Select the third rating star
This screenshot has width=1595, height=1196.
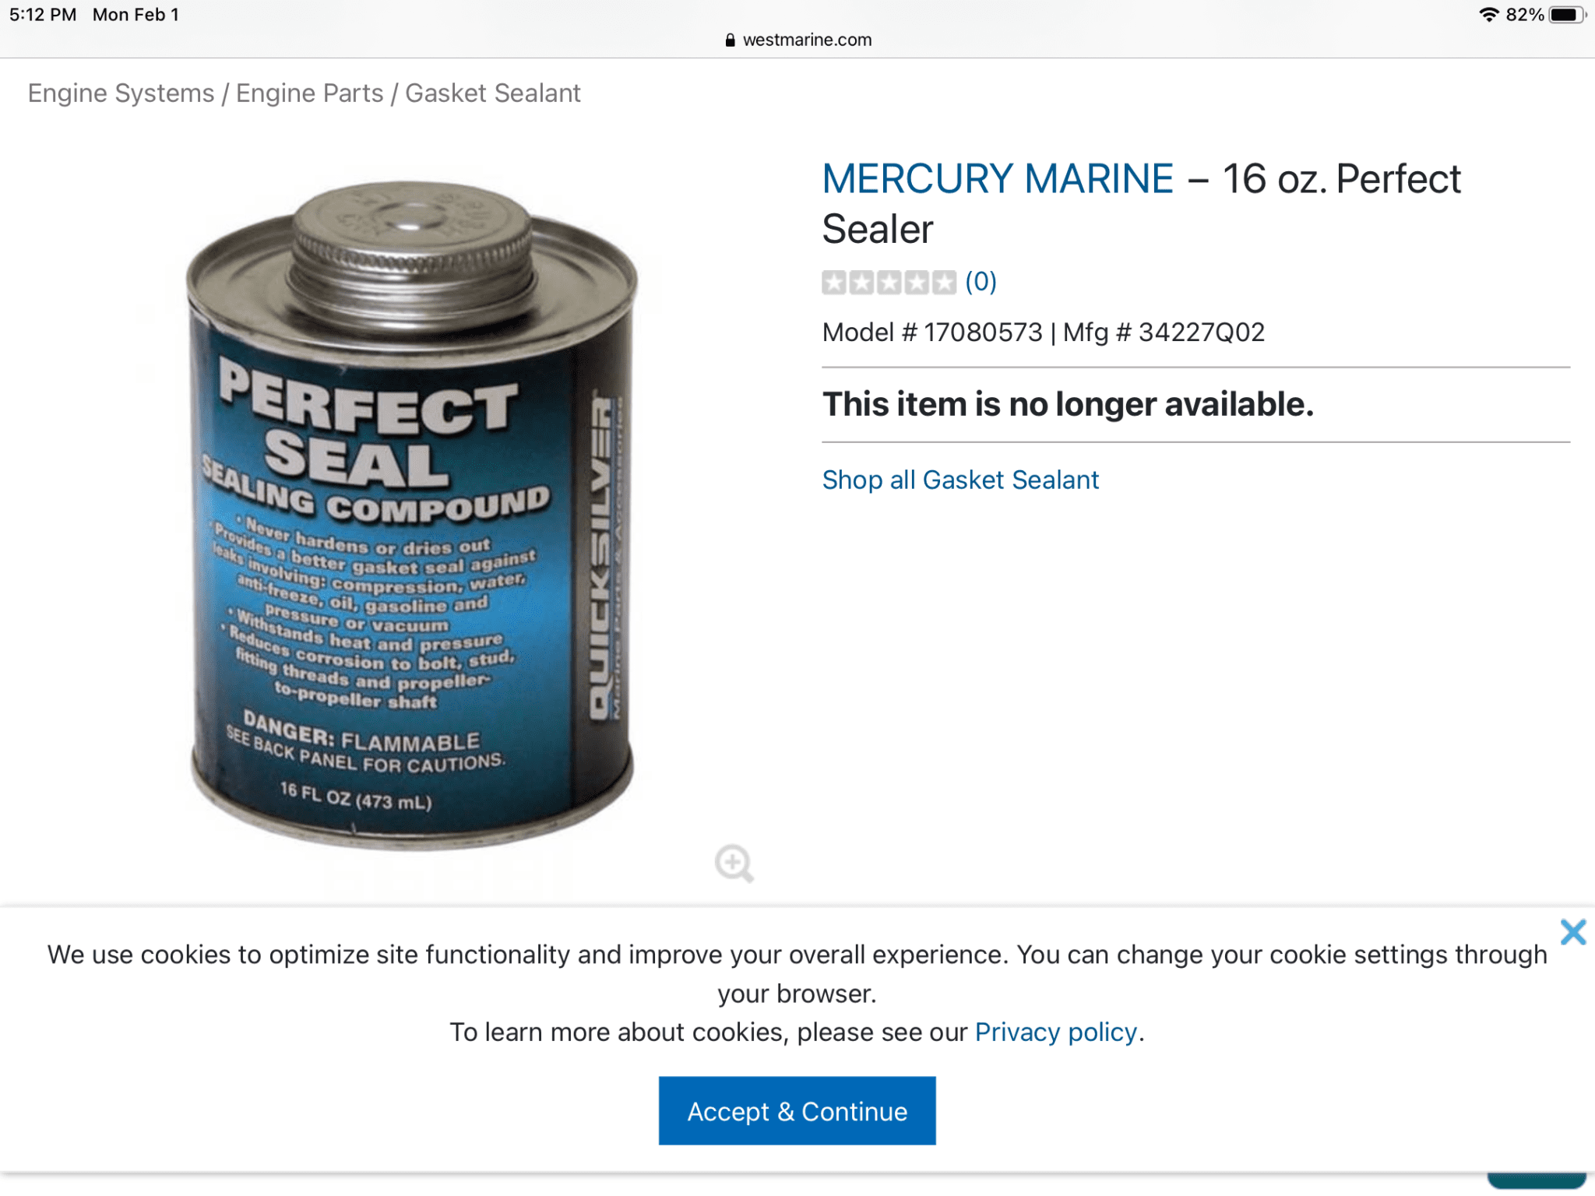coord(889,282)
